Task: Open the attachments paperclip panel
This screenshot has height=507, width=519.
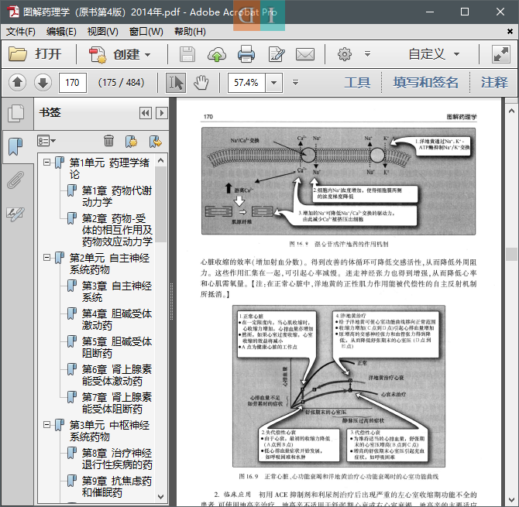Action: tap(15, 180)
